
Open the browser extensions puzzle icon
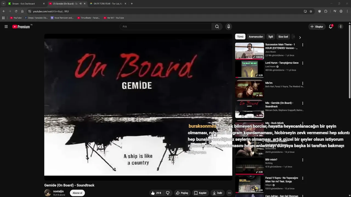[326, 11]
